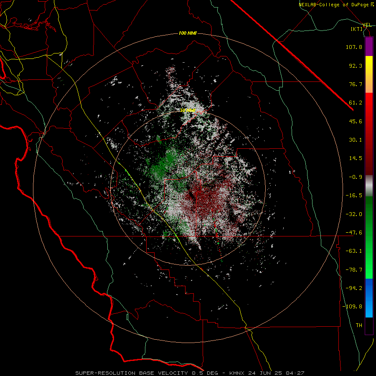Select the green segment of color bar
Image resolution: width=376 pixels, height=376 pixels.
coord(369,237)
